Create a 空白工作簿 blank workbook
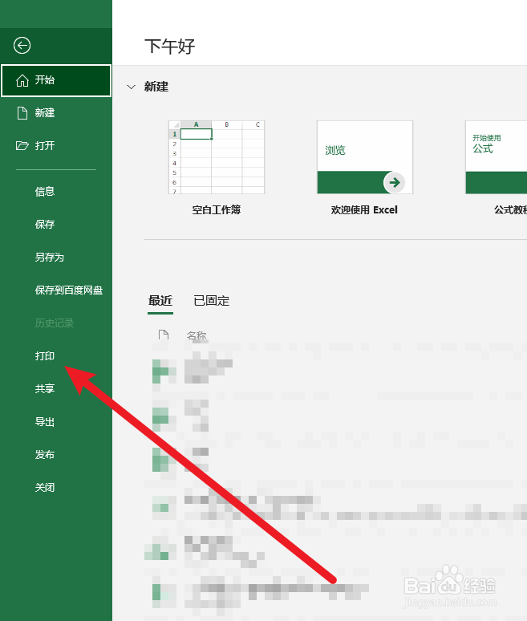 [217, 157]
